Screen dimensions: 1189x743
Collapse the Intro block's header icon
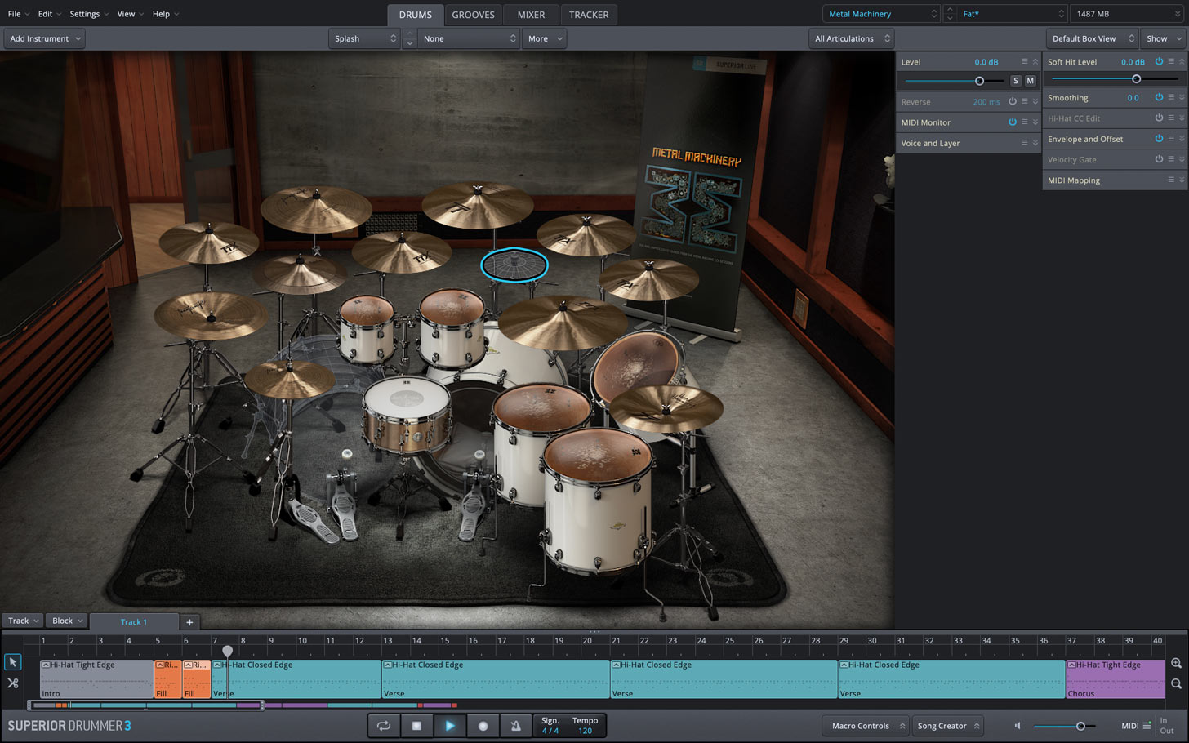[x=47, y=665]
